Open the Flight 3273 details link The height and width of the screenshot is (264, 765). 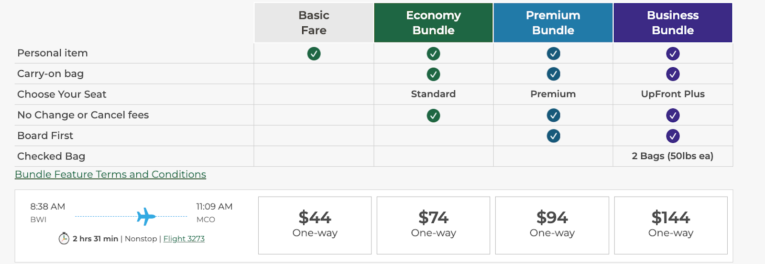(184, 239)
